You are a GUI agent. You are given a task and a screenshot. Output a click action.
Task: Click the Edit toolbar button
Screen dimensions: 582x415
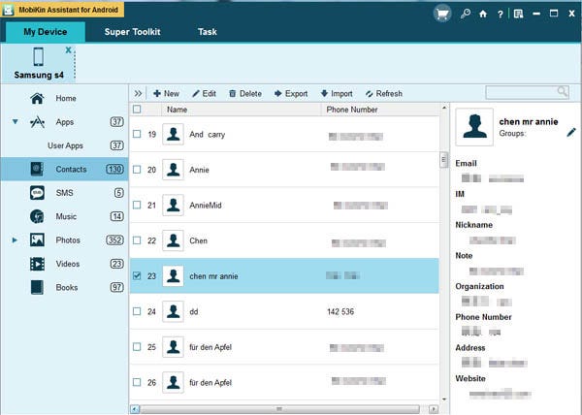[x=204, y=93]
